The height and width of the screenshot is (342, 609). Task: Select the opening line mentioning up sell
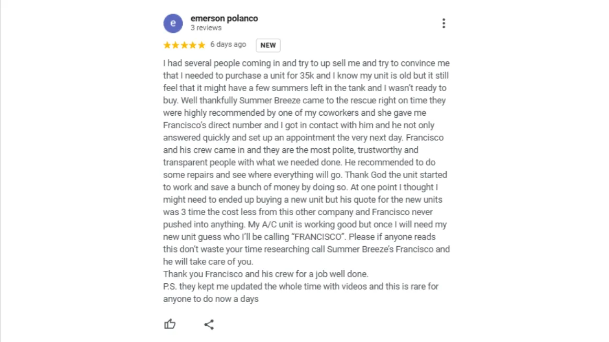point(306,63)
